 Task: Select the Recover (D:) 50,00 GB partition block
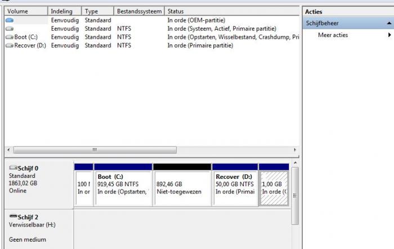[235, 185]
